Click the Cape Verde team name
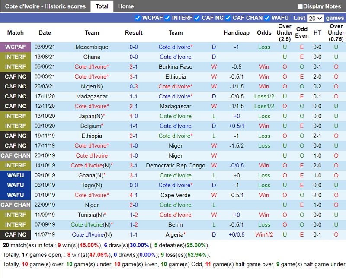This screenshot has width=346, height=278. pyautogui.click(x=176, y=195)
